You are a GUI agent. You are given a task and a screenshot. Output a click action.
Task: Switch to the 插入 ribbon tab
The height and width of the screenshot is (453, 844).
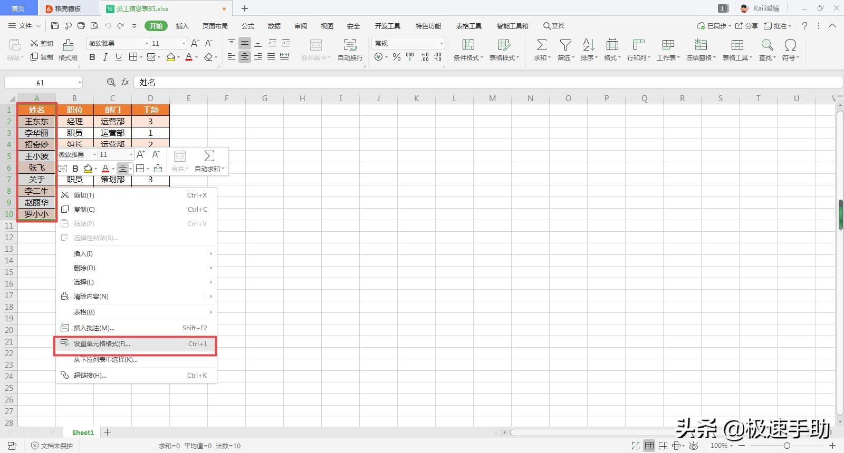click(182, 26)
